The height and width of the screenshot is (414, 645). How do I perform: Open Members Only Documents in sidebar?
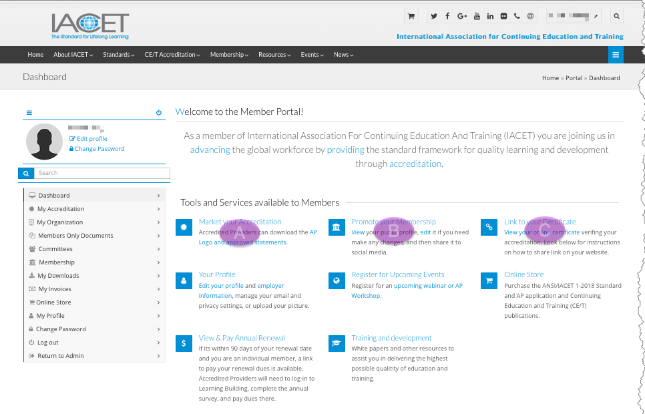(x=95, y=236)
